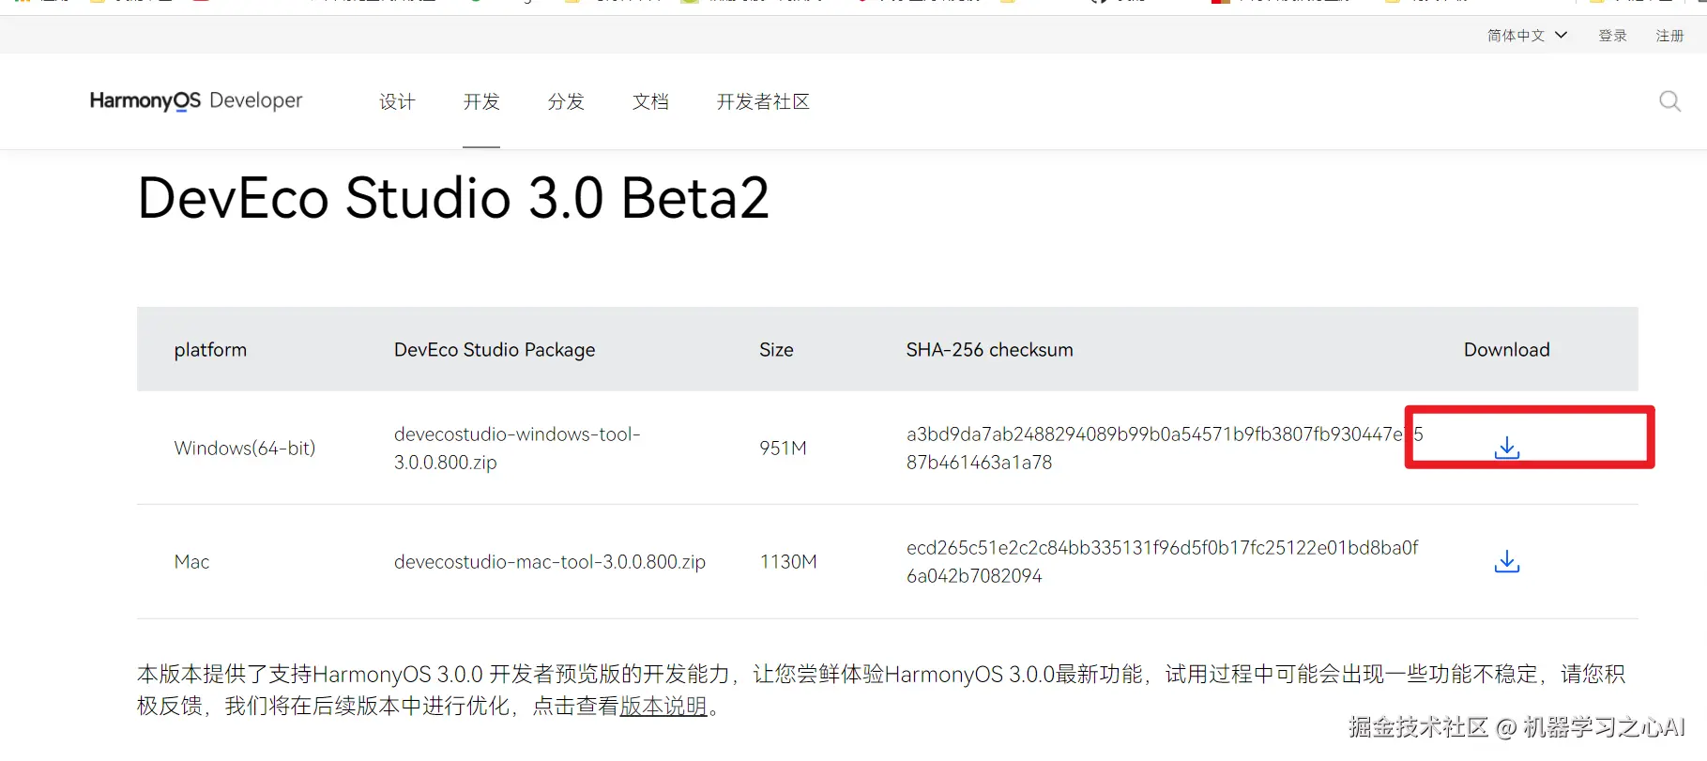Click the 注册 register link
The width and height of the screenshot is (1707, 761).
(1669, 36)
